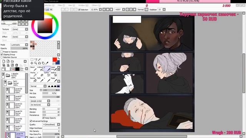Create a new normal layer
Viewport: 246px width, 138px height.
tap(3, 61)
